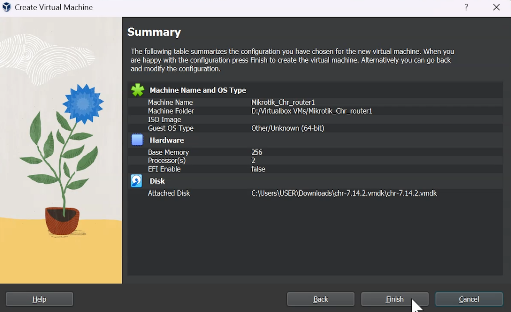Viewport: 511px width, 312px height.
Task: Click the blue Hardware memory chip icon
Action: (136, 140)
